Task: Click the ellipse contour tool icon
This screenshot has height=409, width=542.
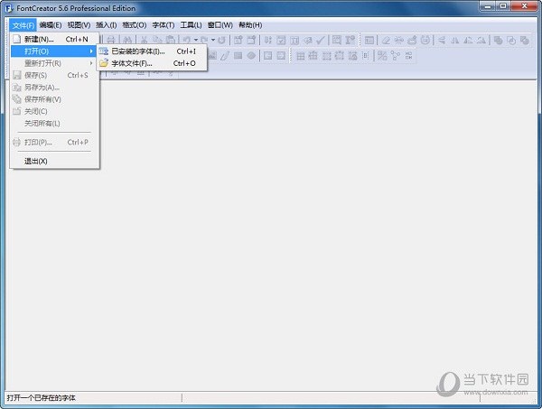Action: [x=251, y=55]
